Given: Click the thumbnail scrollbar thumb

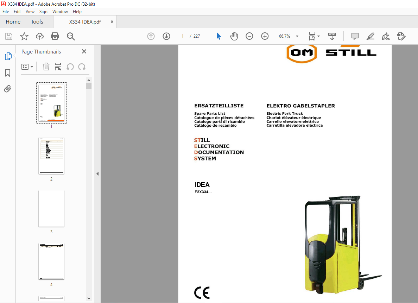Looking at the screenshot, I should click(89, 86).
